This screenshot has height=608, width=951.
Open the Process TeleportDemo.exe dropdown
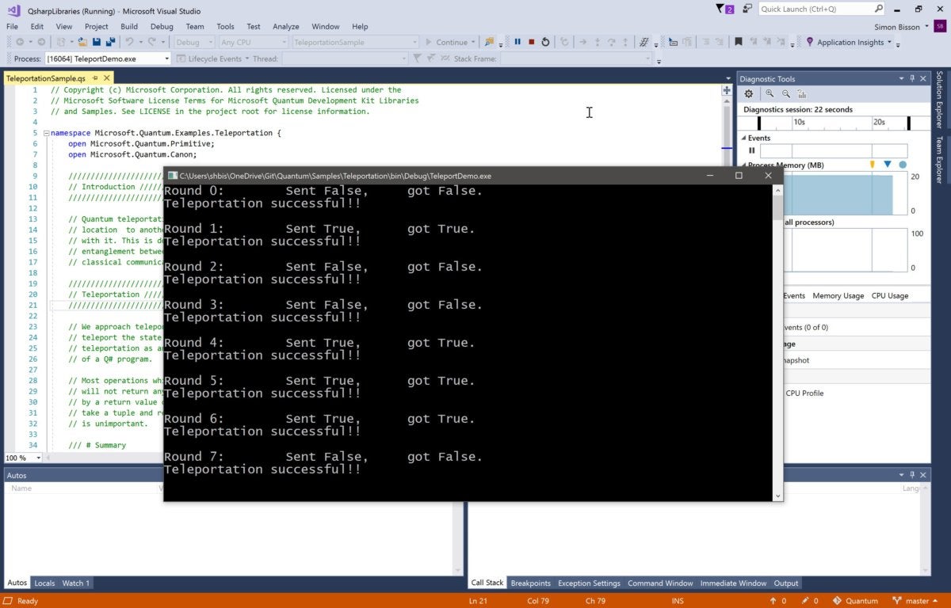tap(166, 59)
